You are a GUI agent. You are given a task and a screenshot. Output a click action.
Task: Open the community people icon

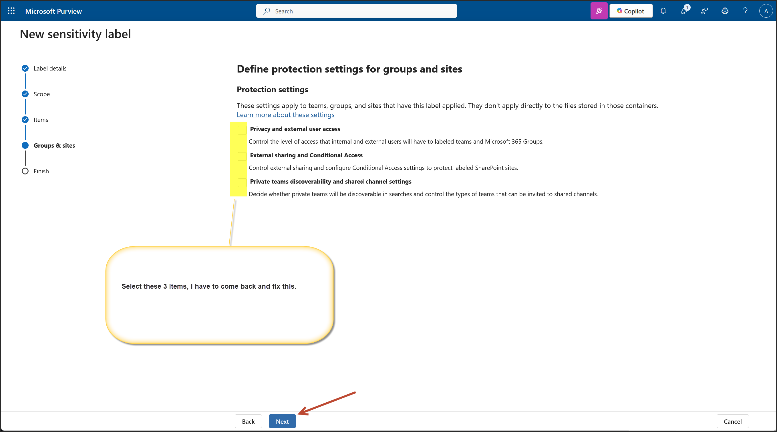704,11
